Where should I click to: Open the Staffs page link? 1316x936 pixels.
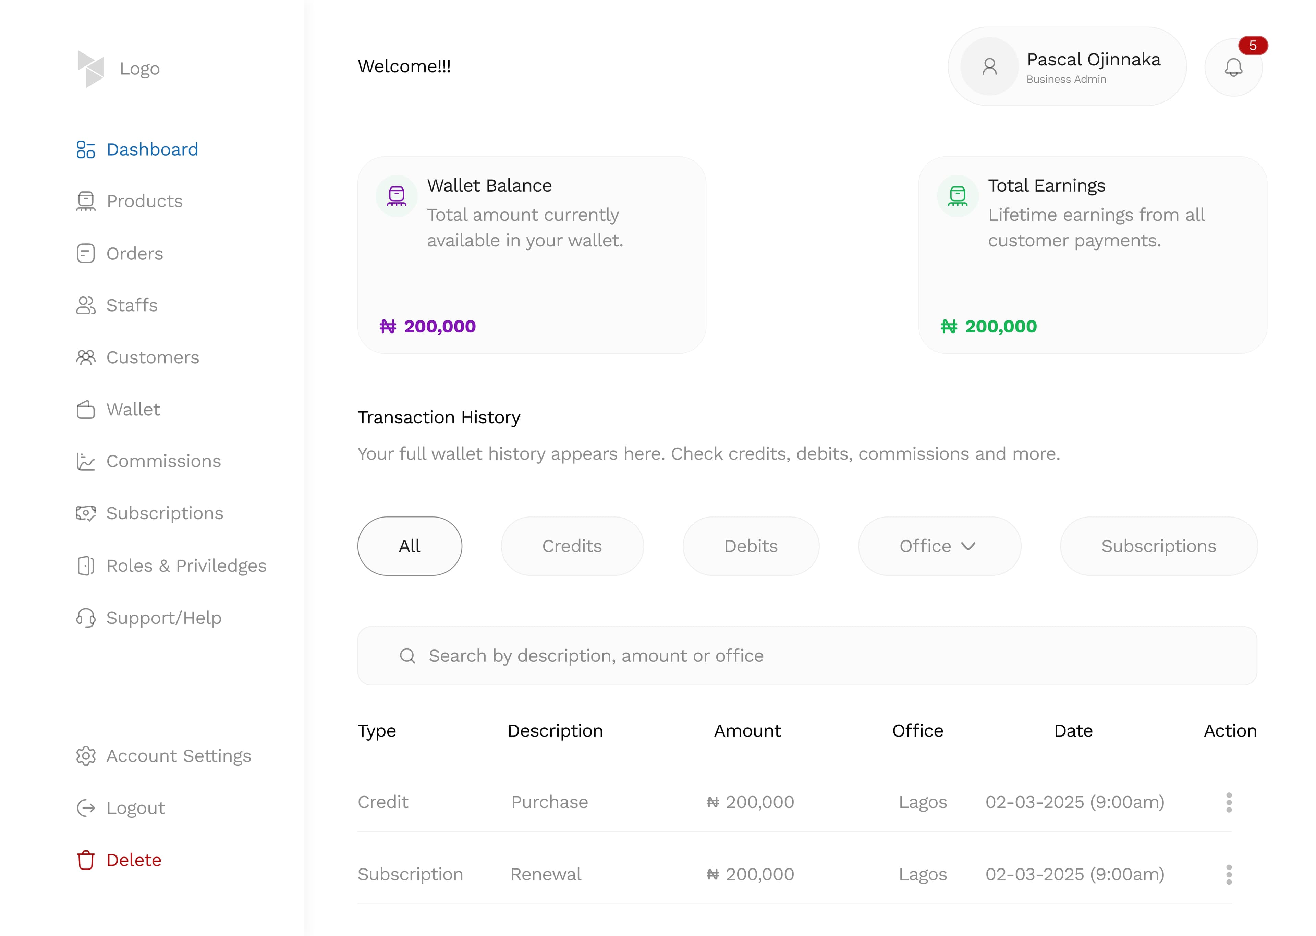132,305
